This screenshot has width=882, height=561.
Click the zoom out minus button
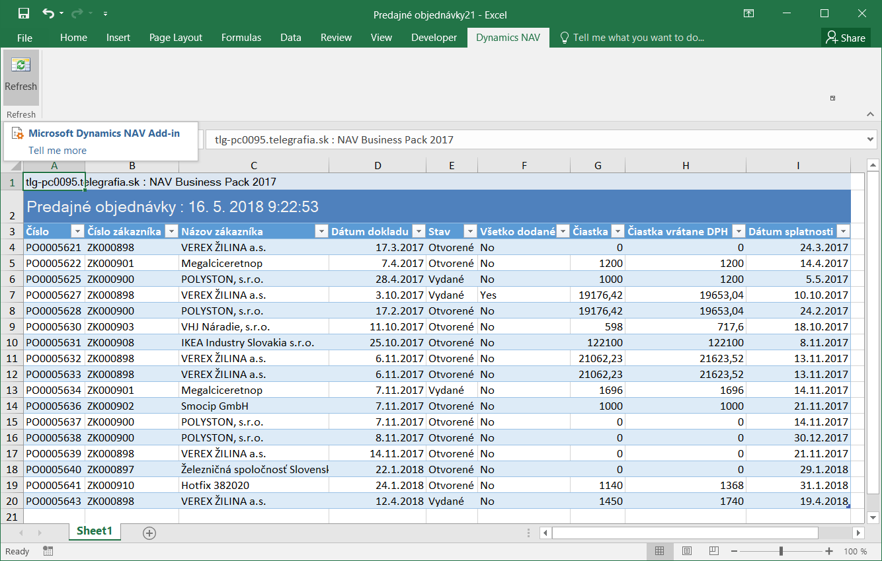[x=735, y=551]
